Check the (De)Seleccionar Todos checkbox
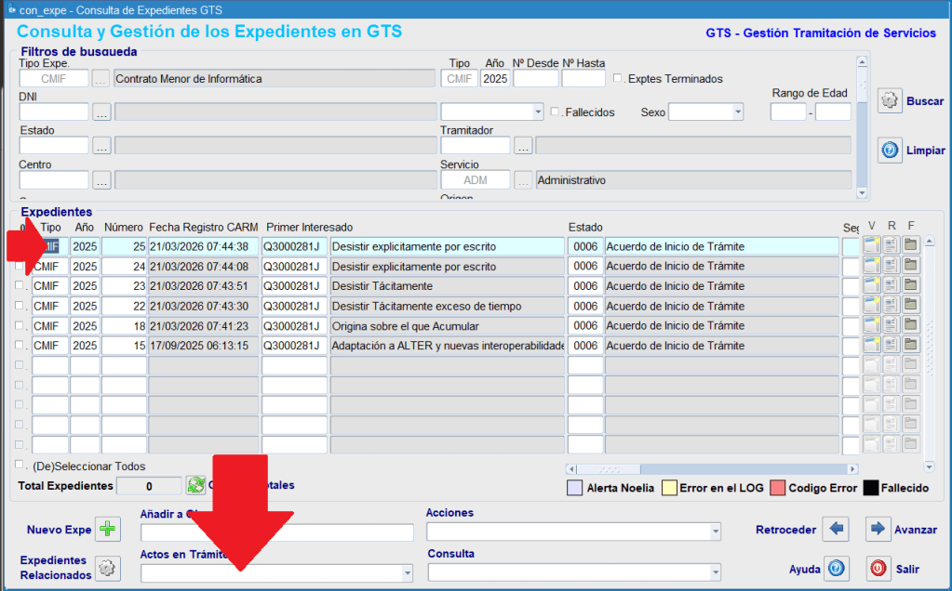The width and height of the screenshot is (952, 591). [x=20, y=465]
